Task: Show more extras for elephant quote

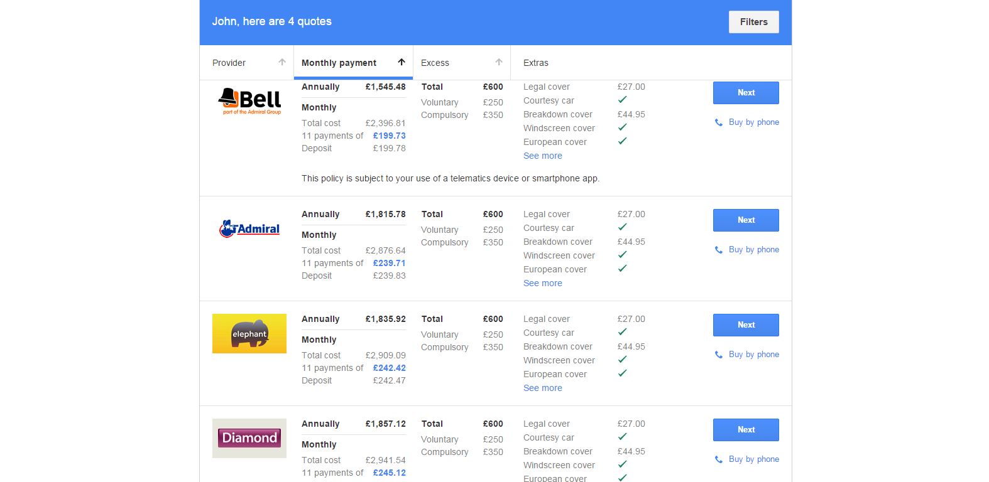Action: (543, 388)
